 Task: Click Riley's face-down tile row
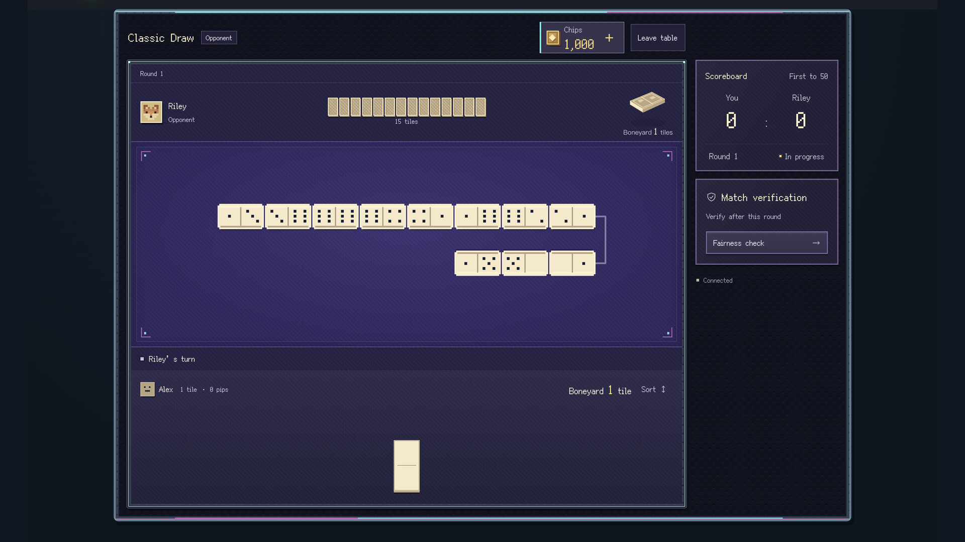coord(407,107)
